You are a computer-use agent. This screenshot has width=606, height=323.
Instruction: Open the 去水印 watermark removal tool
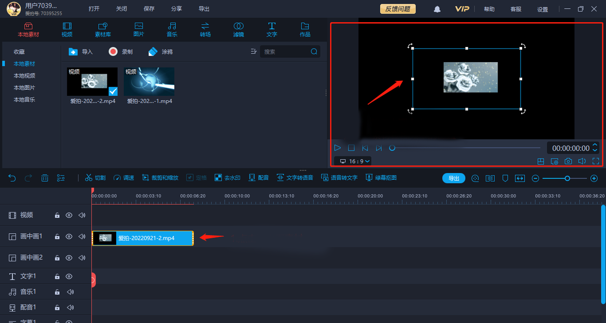point(227,178)
